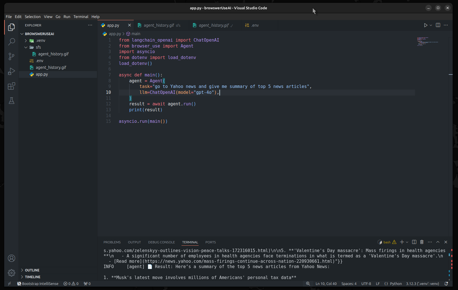Open the Search view in activity bar
Image resolution: width=458 pixels, height=290 pixels.
[11, 42]
